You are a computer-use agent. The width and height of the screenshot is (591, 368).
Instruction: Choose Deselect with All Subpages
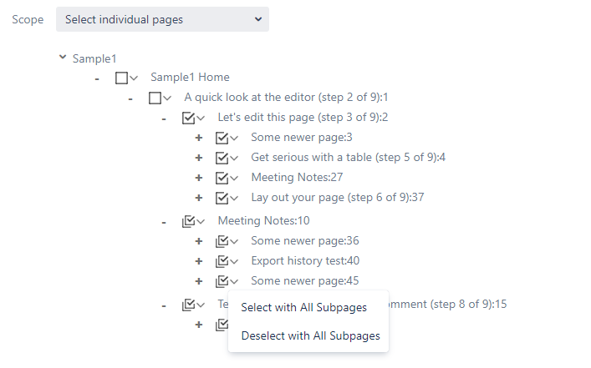[x=310, y=336]
